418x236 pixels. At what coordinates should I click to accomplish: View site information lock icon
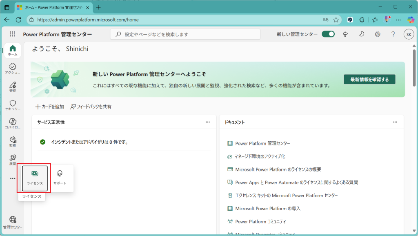pos(31,20)
